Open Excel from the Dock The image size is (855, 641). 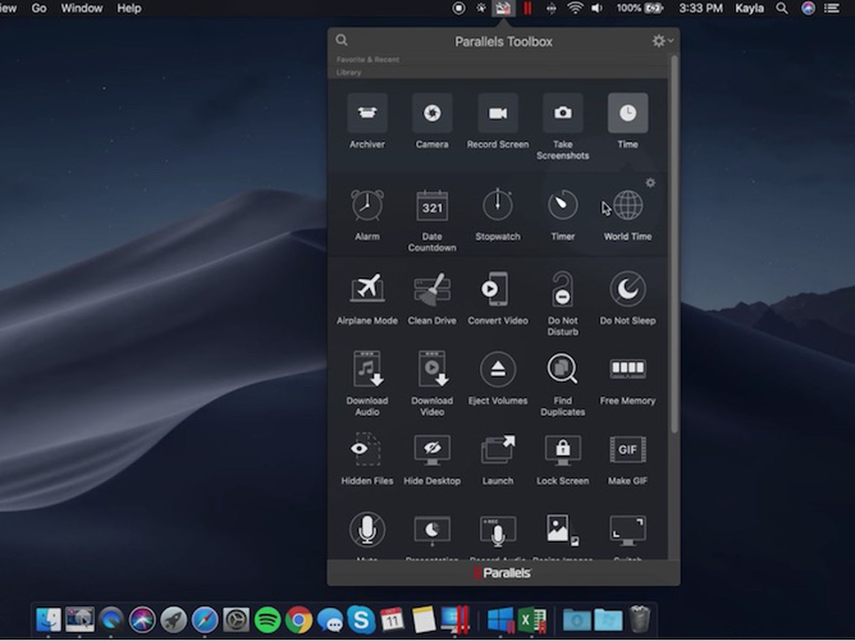point(532,620)
